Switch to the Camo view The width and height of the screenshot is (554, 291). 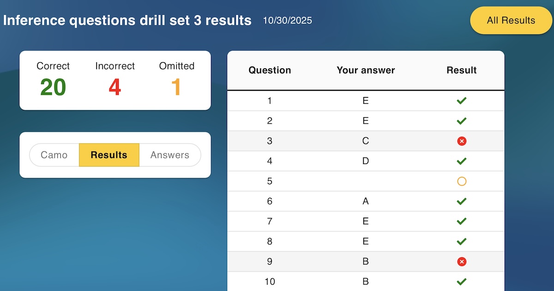point(54,155)
